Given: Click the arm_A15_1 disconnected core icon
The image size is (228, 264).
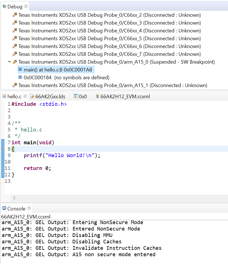Looking at the screenshot, I should (15, 85).
